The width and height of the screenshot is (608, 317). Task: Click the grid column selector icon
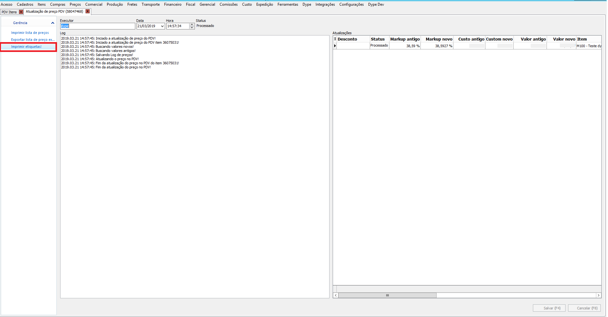tap(335, 39)
